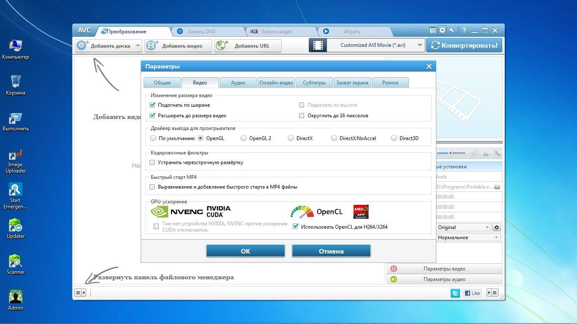Expand Добавить диска dropdown arrow
Viewport: 577px width, 324px height.
138,46
